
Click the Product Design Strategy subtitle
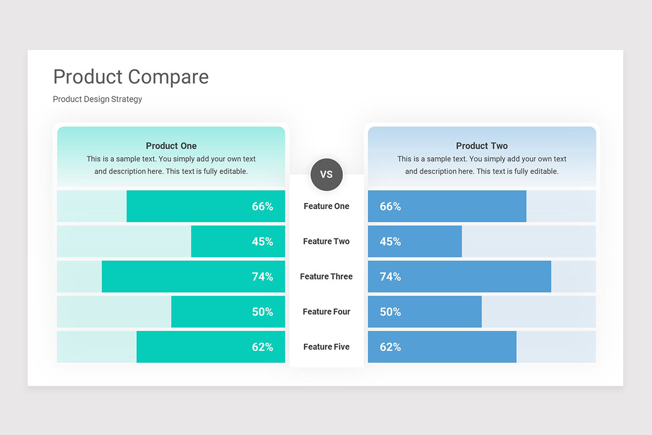click(x=98, y=99)
